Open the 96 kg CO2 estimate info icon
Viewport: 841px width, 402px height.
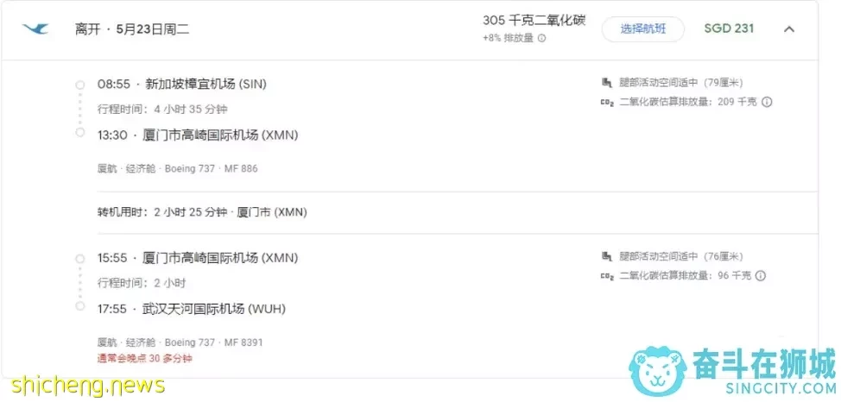760,276
